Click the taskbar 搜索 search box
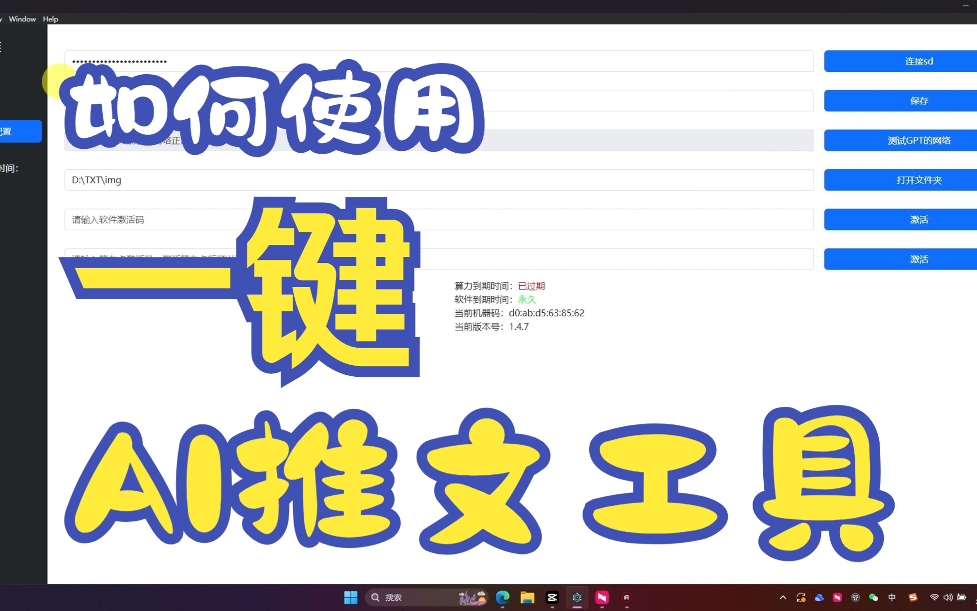 pyautogui.click(x=426, y=597)
